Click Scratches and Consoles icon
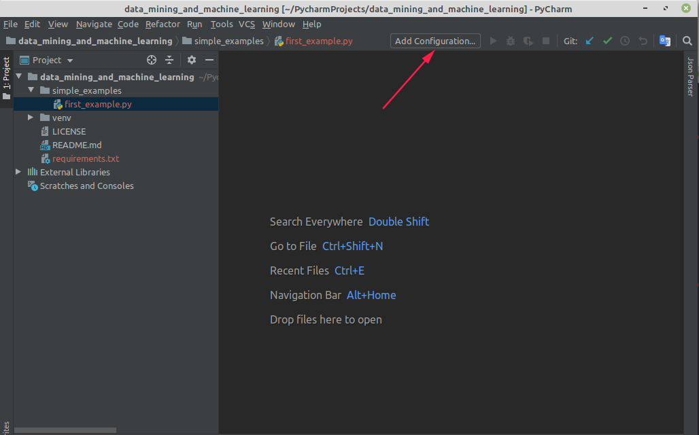Screen dimensions: 699x435 33,186
